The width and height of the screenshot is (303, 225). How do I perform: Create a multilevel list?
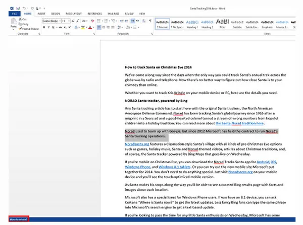[x=113, y=21]
